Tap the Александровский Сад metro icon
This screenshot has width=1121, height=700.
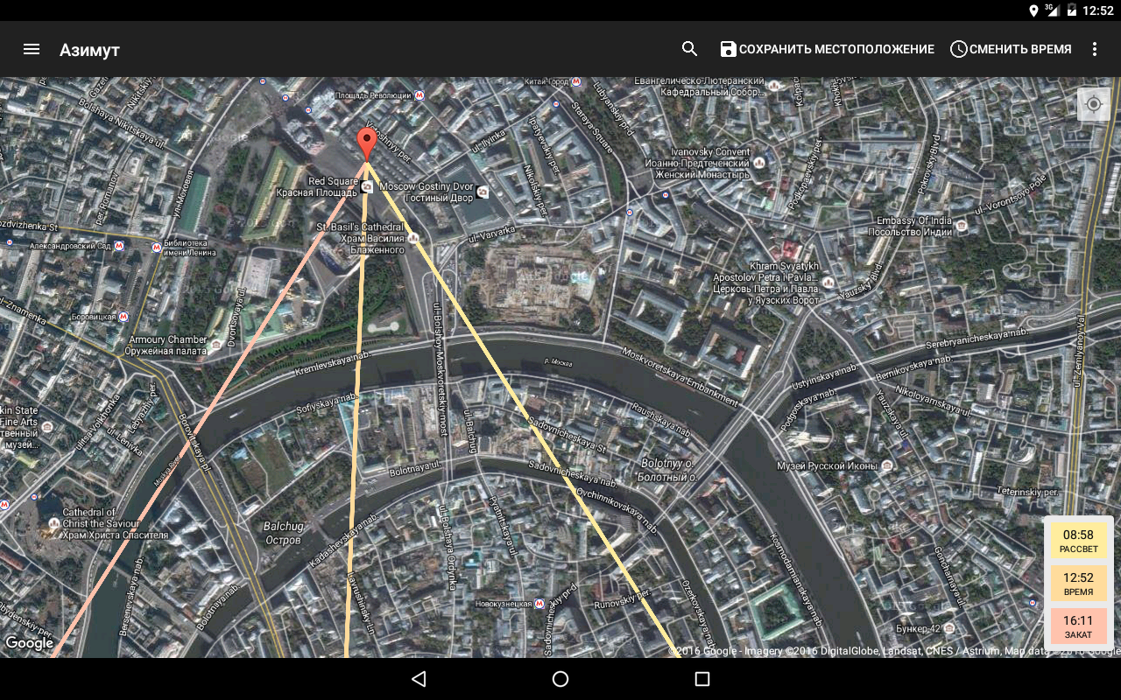120,247
